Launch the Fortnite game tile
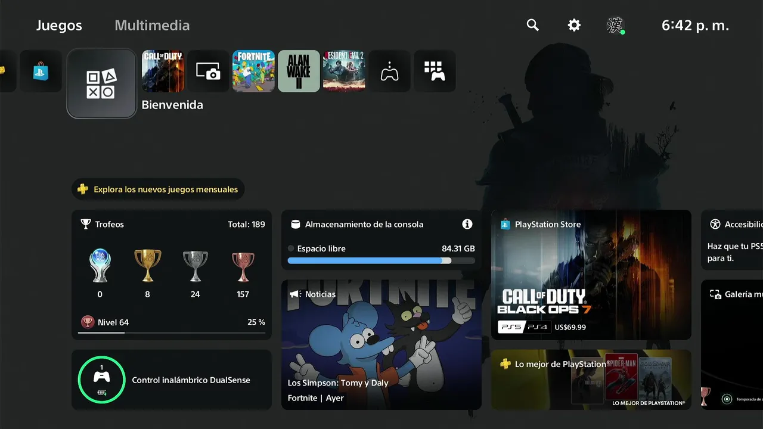763x429 pixels. point(253,71)
